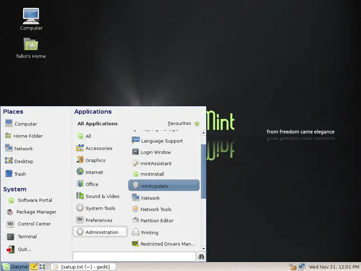Screen dimensions: 361x271
Task: Focus the menu search text field
Action: coord(134,257)
